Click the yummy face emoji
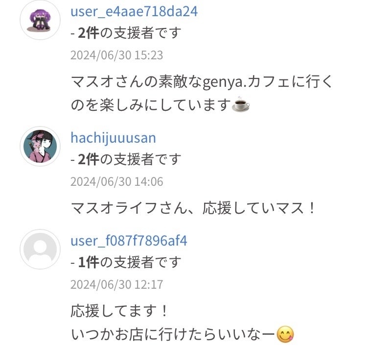367x349 pixels. click(x=285, y=334)
